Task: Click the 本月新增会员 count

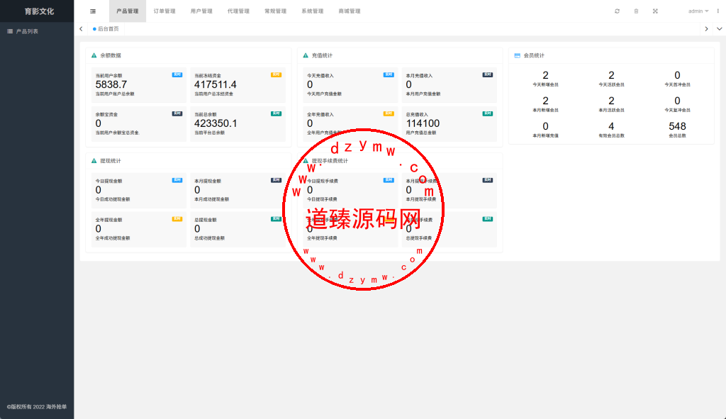Action: [545, 101]
